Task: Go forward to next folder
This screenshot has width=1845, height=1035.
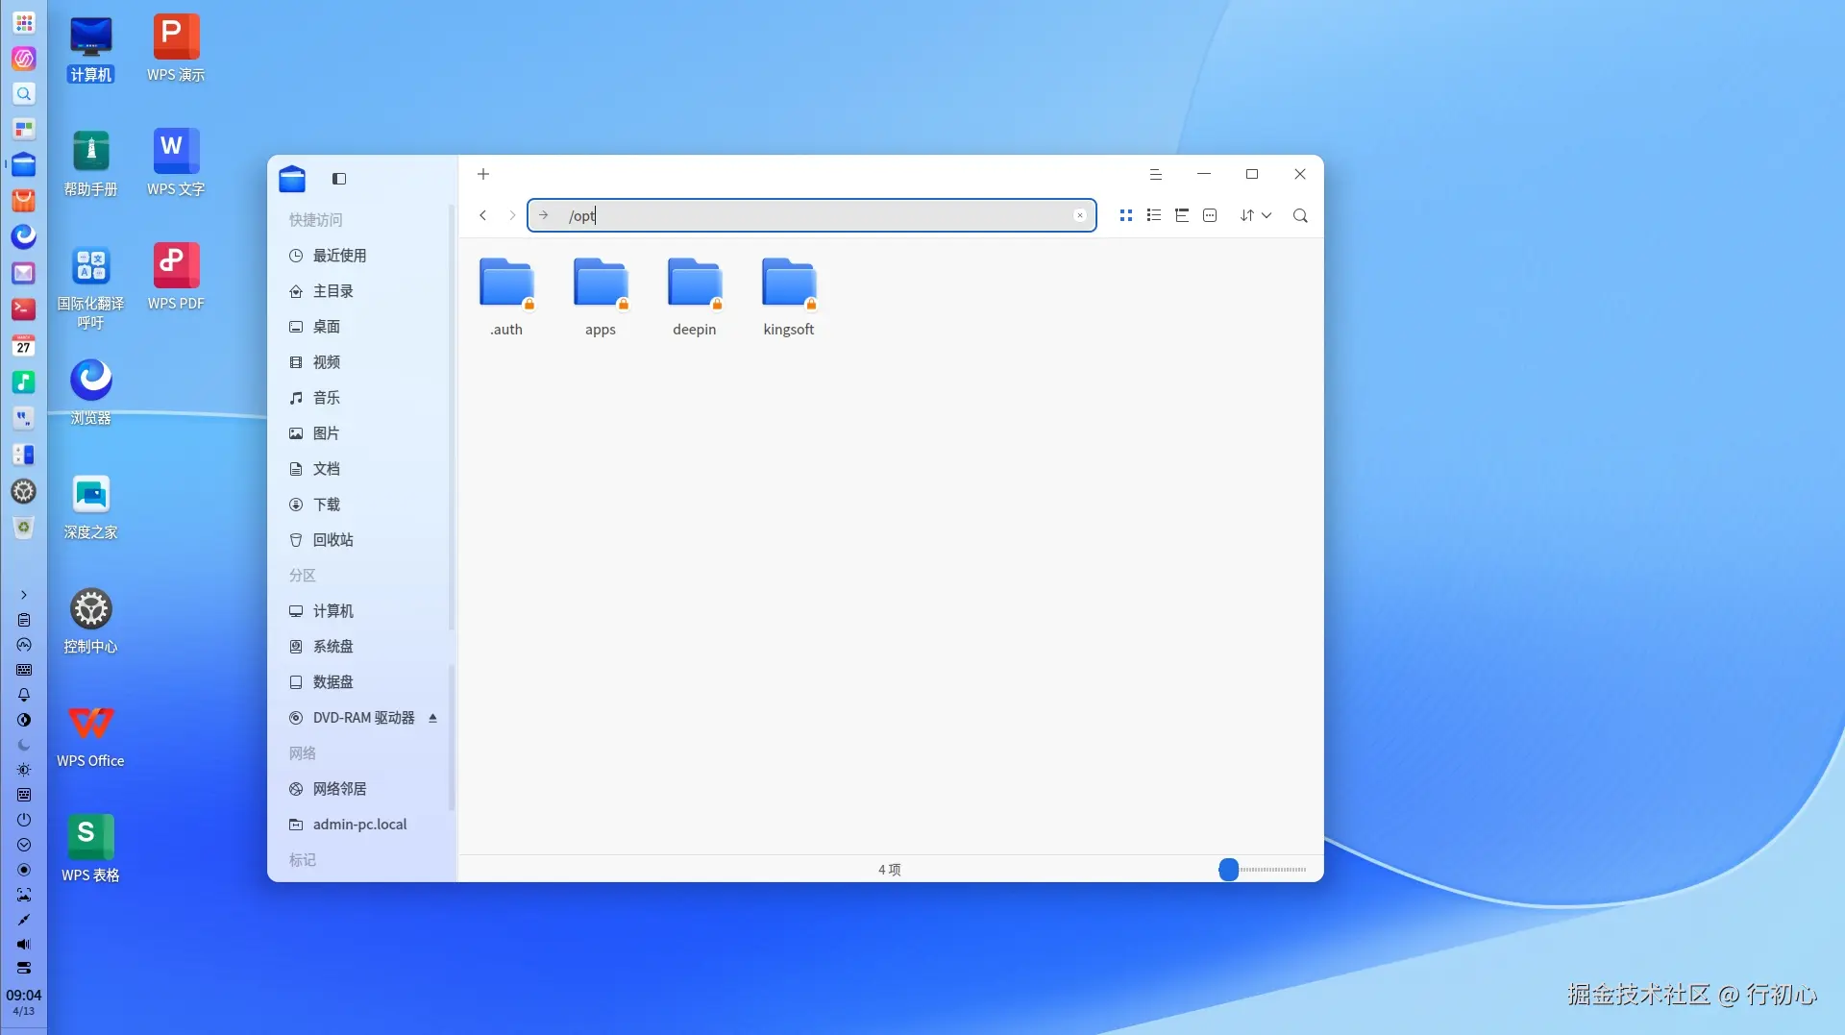Action: [x=512, y=215]
